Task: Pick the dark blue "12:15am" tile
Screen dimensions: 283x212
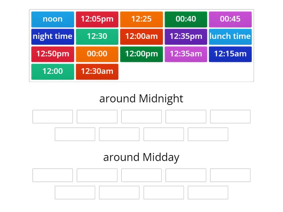Action: pyautogui.click(x=230, y=54)
